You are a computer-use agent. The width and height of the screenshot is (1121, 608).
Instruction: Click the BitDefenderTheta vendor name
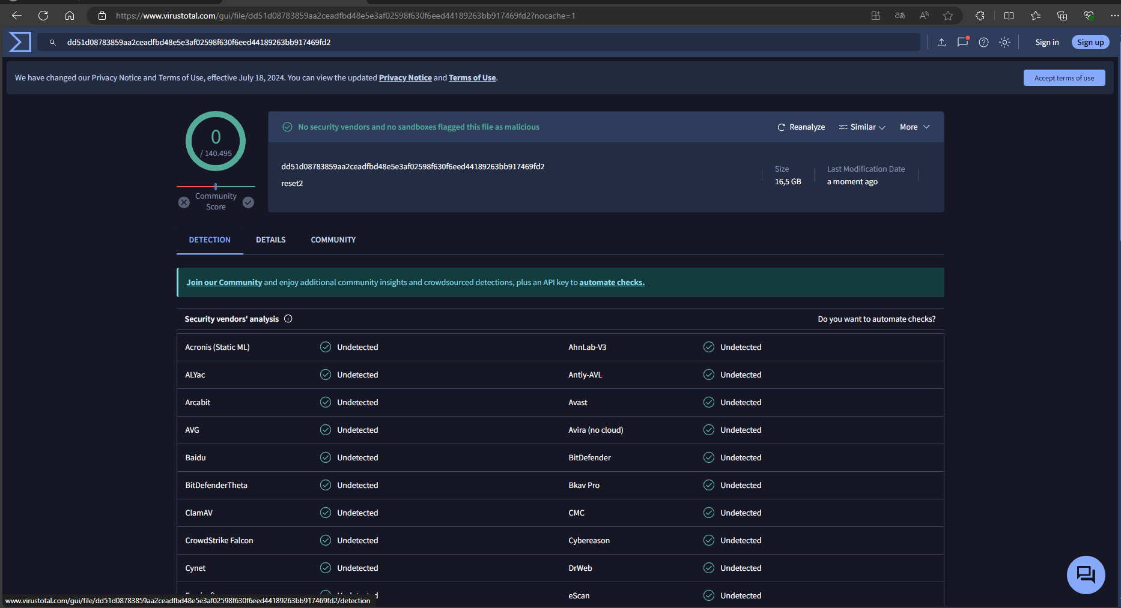[x=216, y=485]
